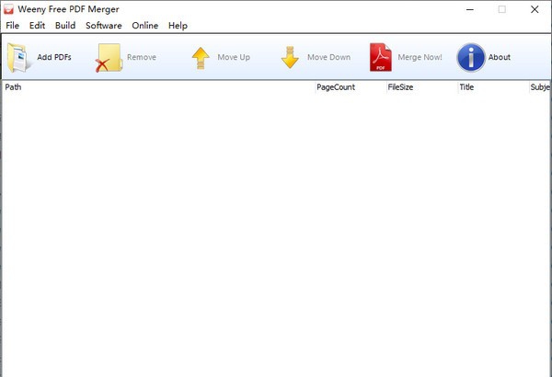Select the Remove label text
The width and height of the screenshot is (552, 377).
tap(142, 57)
